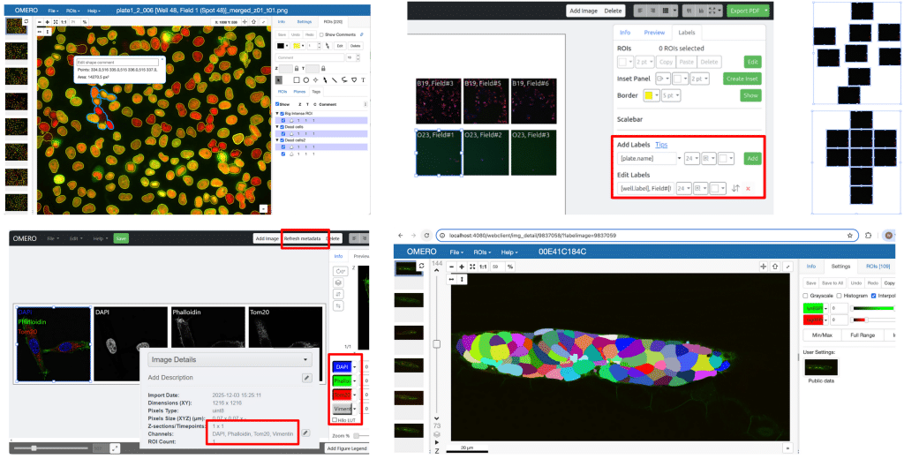Bookmark the page with the star icon
This screenshot has height=459, width=904.
pos(849,236)
